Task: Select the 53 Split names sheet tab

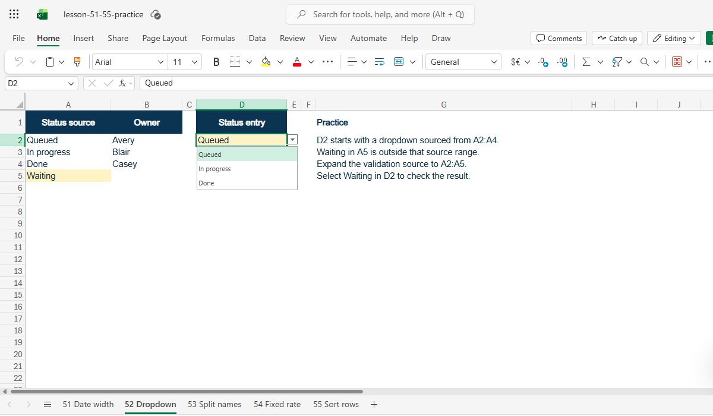Action: [214, 404]
